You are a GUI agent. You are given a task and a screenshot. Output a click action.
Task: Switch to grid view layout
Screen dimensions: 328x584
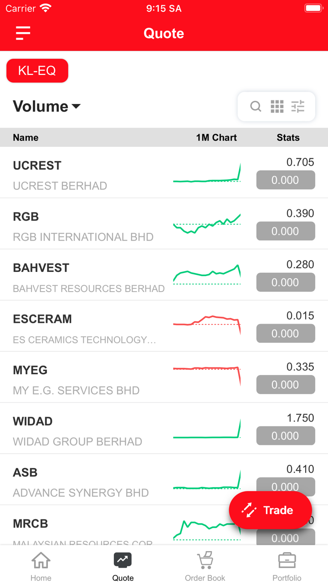(x=277, y=107)
